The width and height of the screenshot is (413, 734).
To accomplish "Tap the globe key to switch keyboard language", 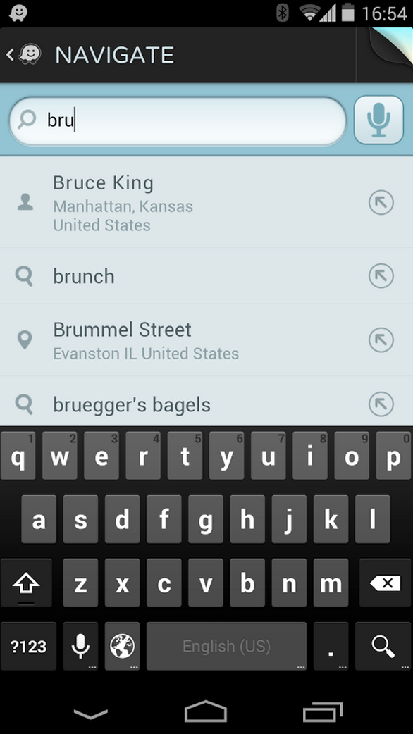I will (x=121, y=646).
